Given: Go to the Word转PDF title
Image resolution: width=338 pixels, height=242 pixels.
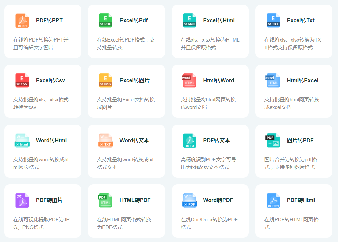Looking at the screenshot, I should pos(218,200).
